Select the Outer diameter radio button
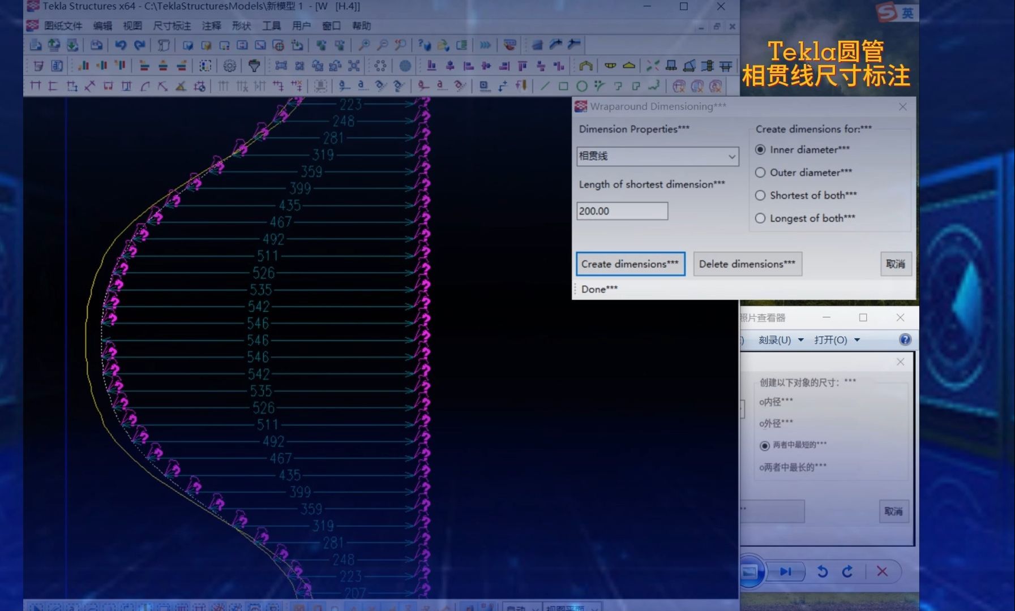 [x=760, y=172]
